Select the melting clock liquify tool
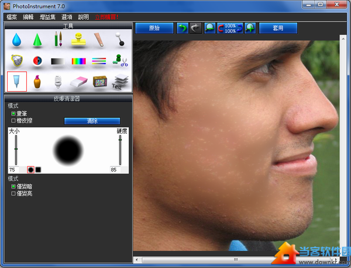Image resolution: width=351 pixels, height=268 pixels. (17, 60)
